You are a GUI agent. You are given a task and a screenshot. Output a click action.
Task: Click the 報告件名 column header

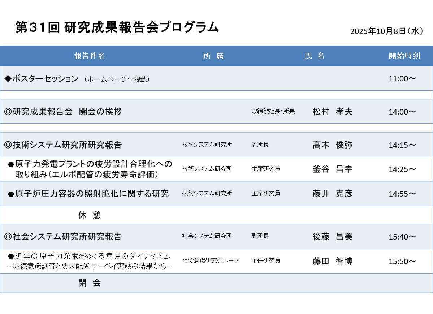[90, 56]
